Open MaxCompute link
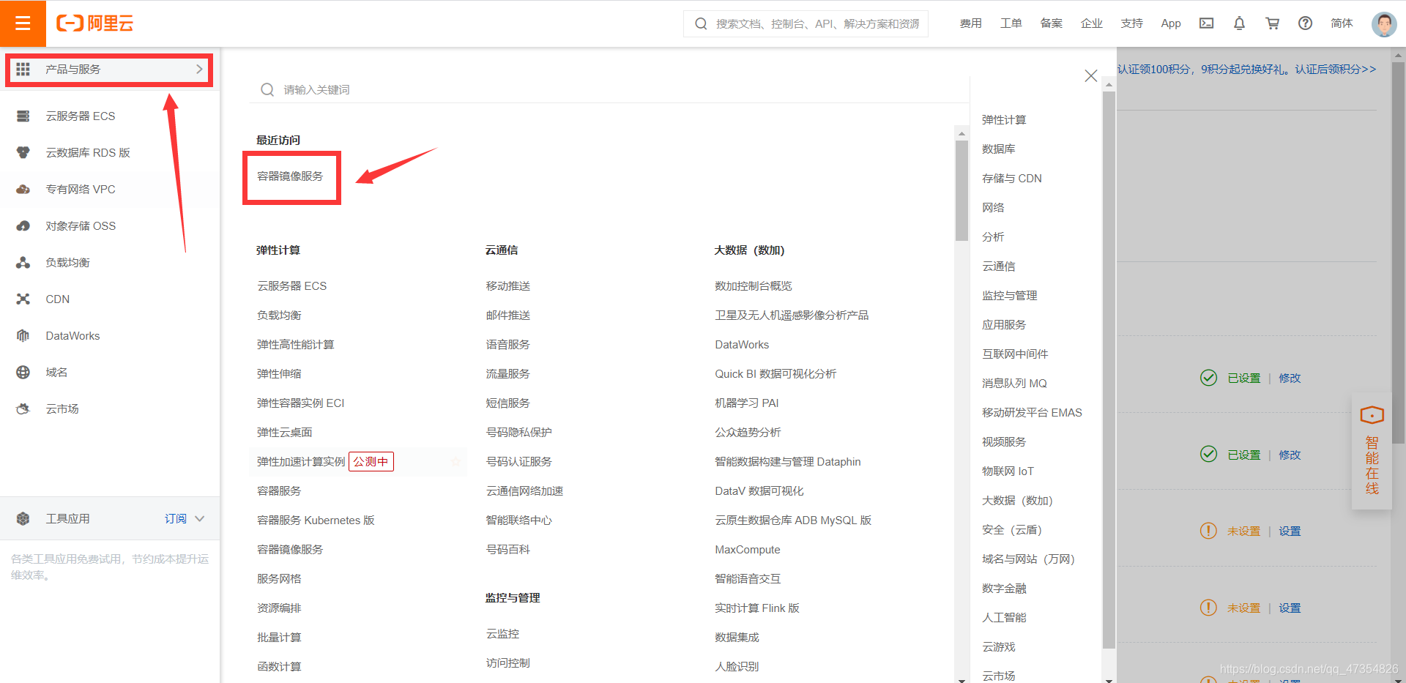 coord(748,549)
